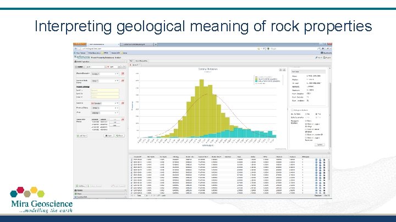This screenshot has height=222, width=396.
Task: Open the second filter combo box dropdown arrow
Action: (117, 81)
